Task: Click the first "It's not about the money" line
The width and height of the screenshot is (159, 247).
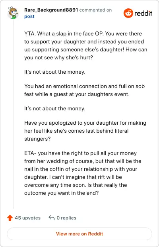Action: pos(55,72)
